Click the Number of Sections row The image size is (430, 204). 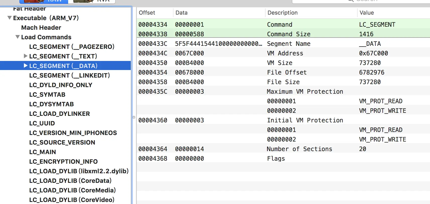(283, 149)
